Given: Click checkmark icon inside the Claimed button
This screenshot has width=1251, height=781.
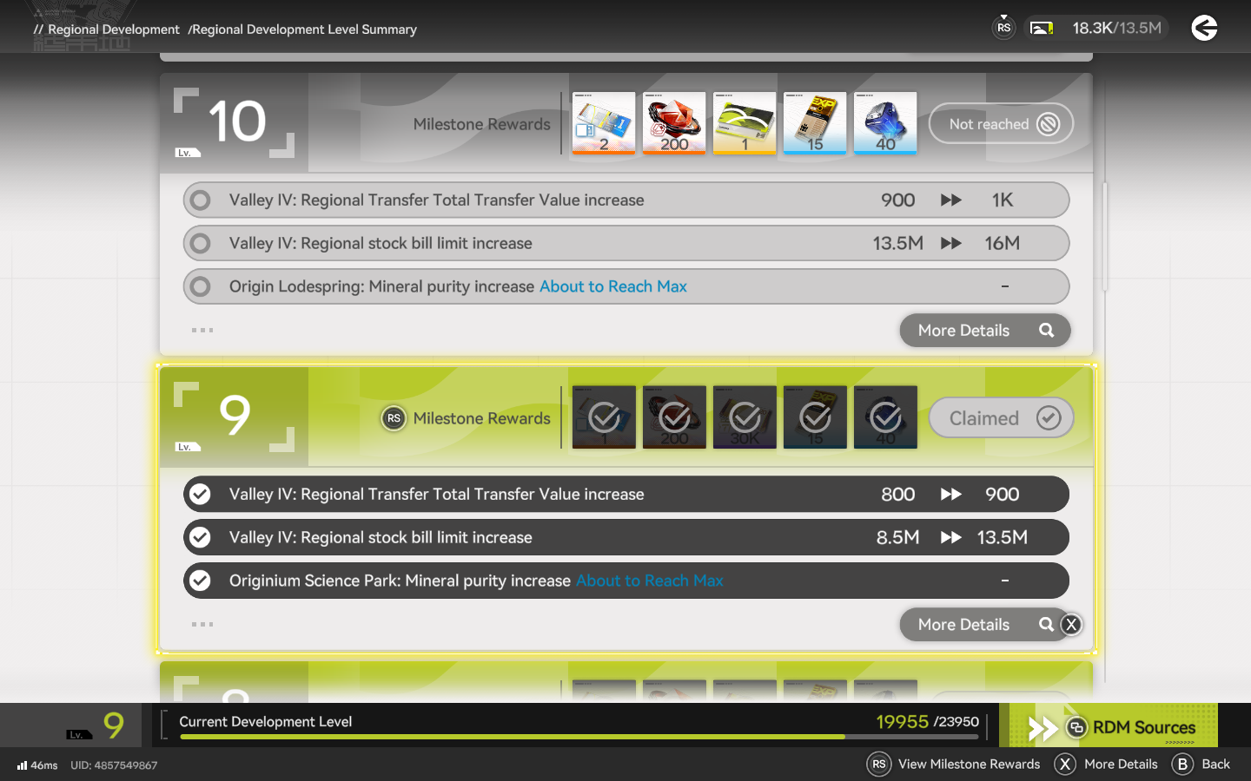Looking at the screenshot, I should (1049, 418).
